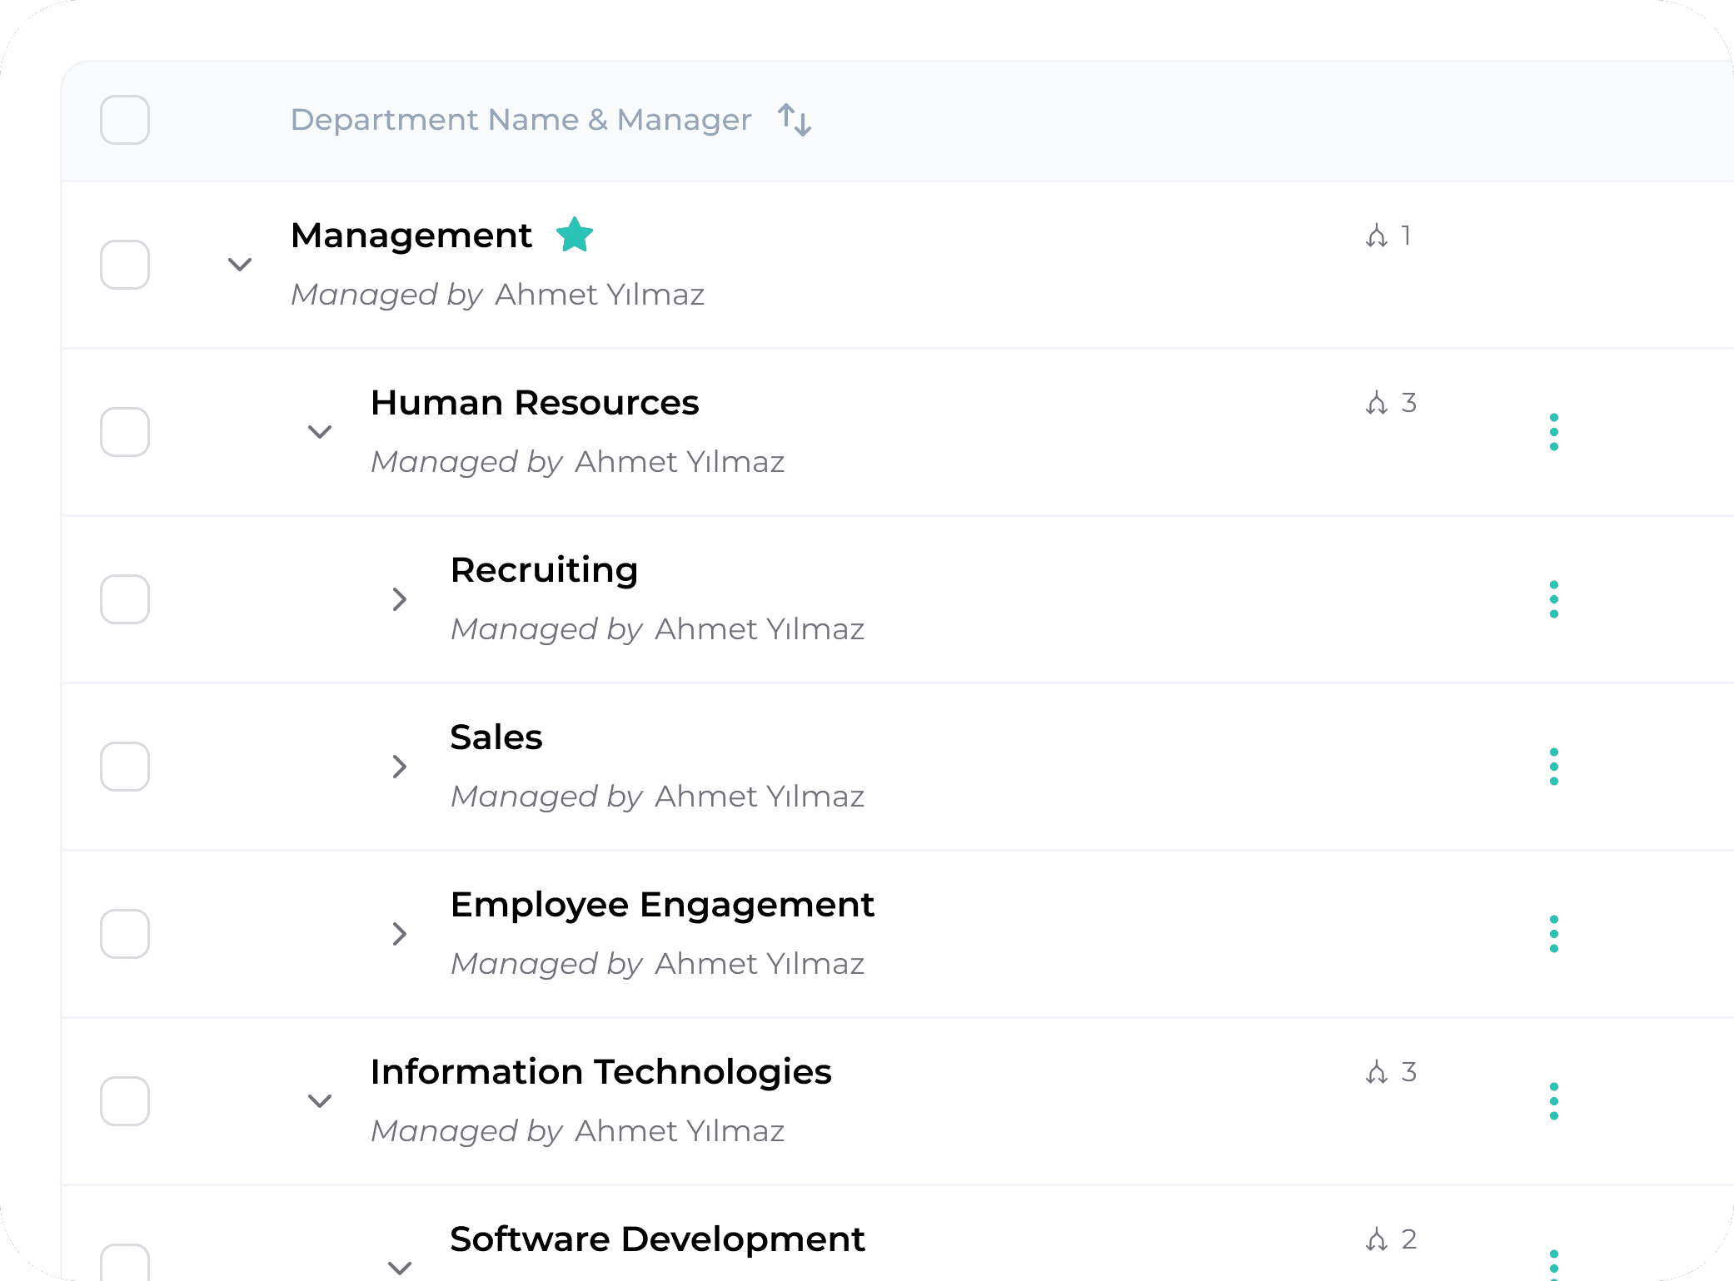Open three-dot menu for Sales row
The height and width of the screenshot is (1281, 1734).
click(1553, 767)
